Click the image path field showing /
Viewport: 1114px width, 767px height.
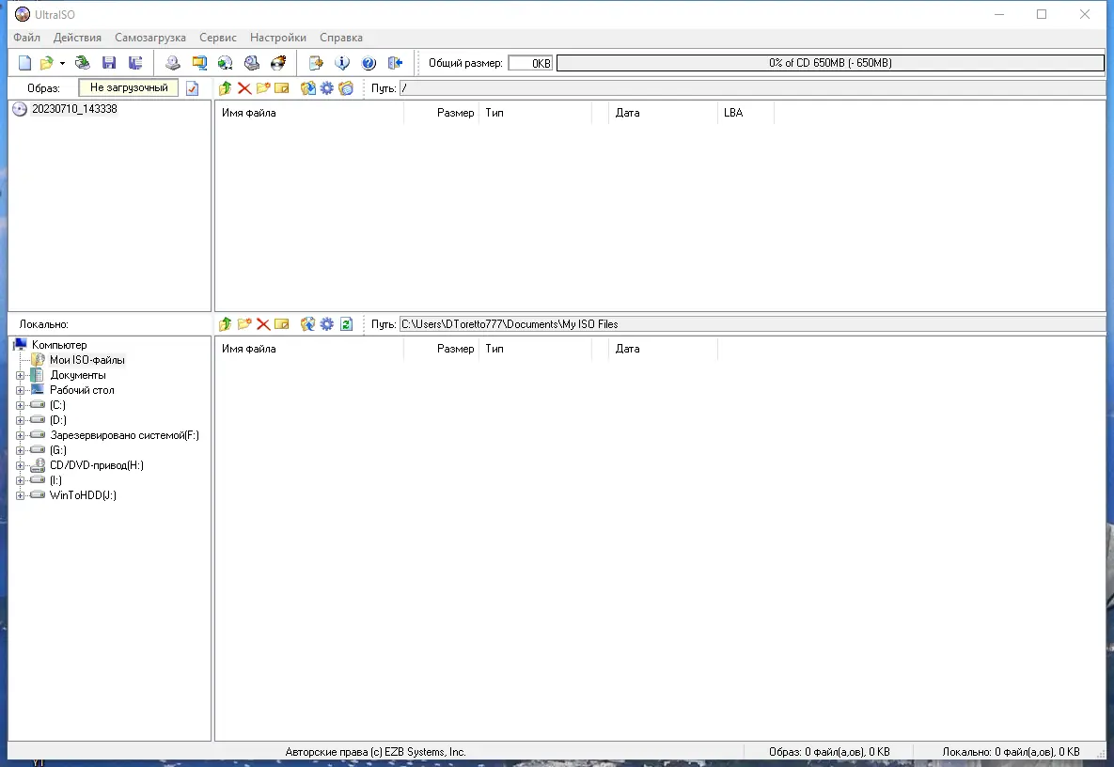click(x=752, y=88)
